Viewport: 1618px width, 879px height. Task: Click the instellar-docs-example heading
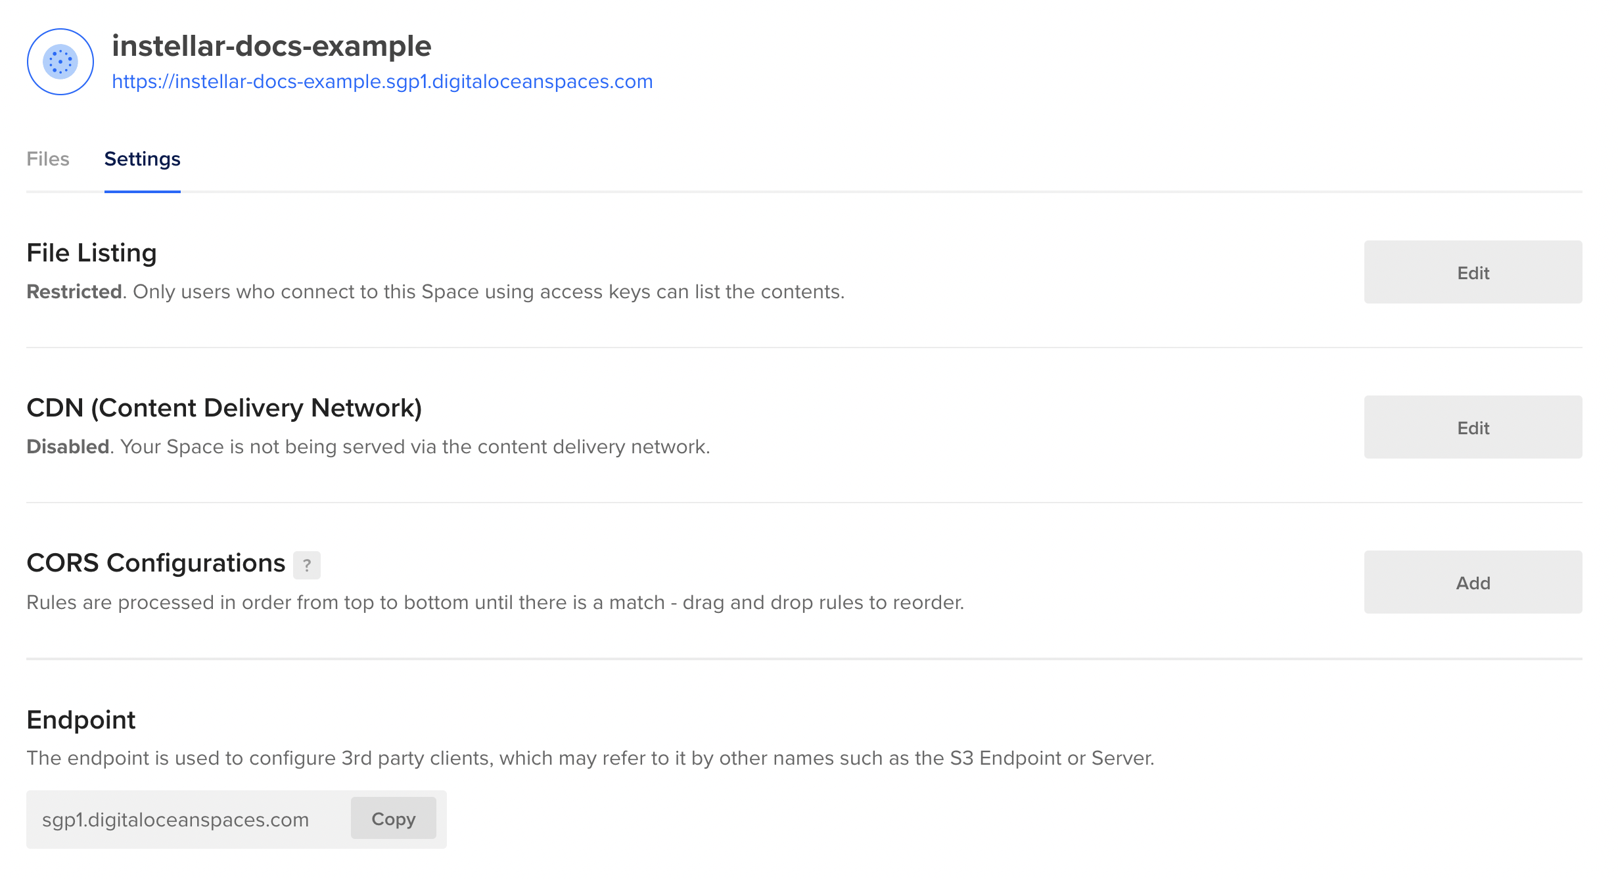[x=271, y=45]
